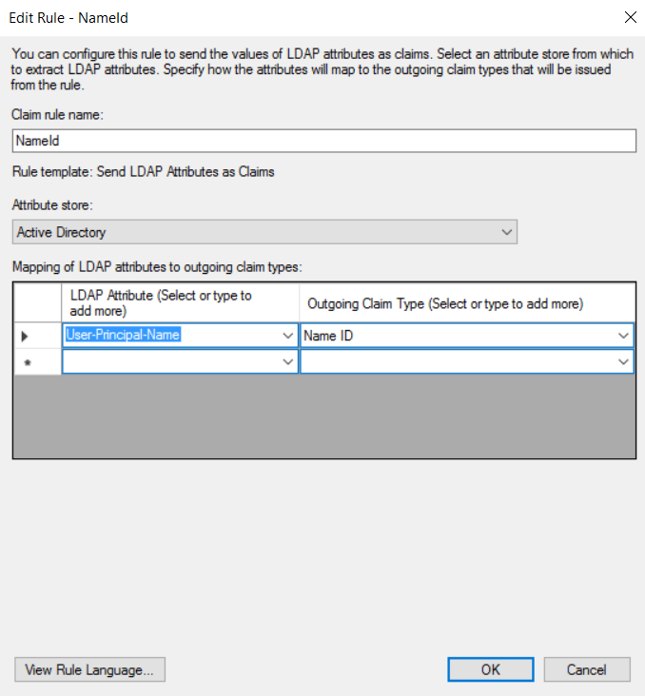Screen dimensions: 645x696
Task: Open the empty LDAP Attribute dropdown arrow
Action: point(288,361)
